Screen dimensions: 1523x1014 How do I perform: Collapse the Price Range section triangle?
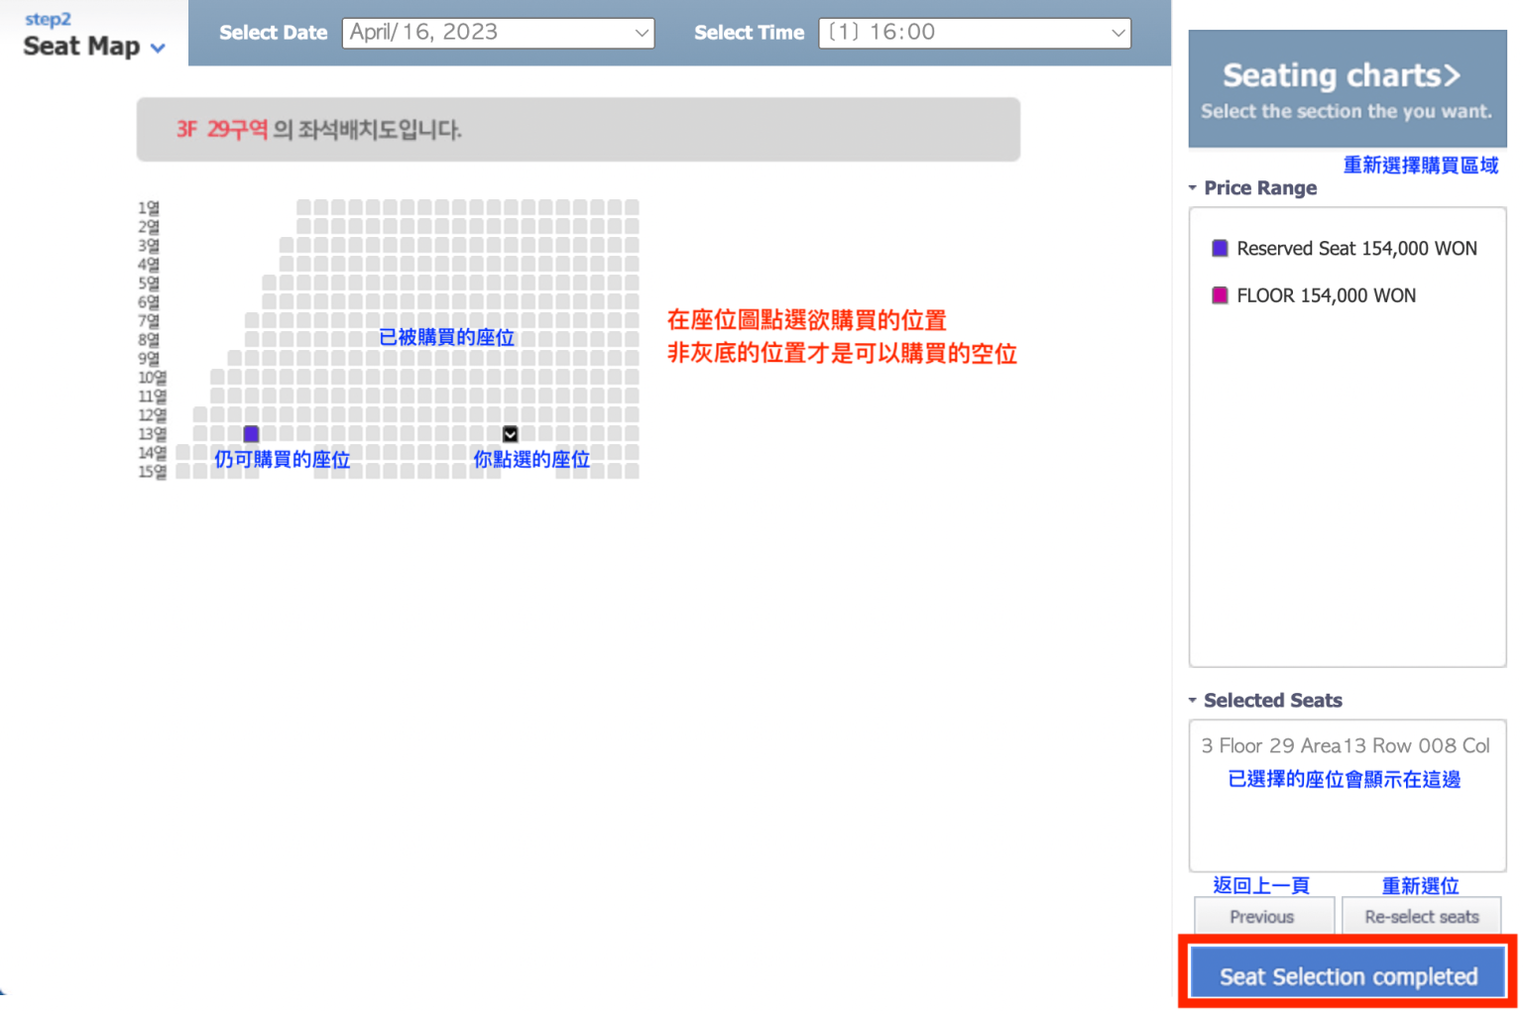1193,188
